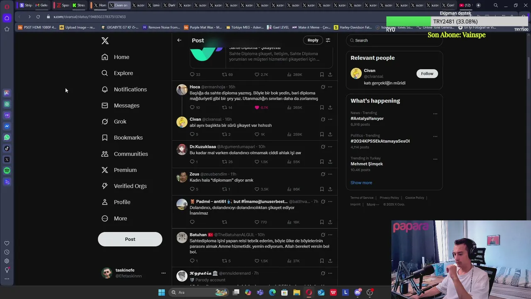Bookmark Zeus's reply
The image size is (531, 299).
coord(322,189)
